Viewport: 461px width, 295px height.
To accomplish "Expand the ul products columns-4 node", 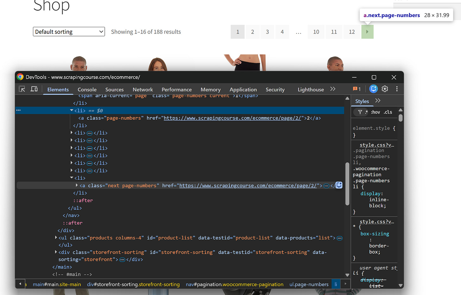I will pyautogui.click(x=56, y=237).
